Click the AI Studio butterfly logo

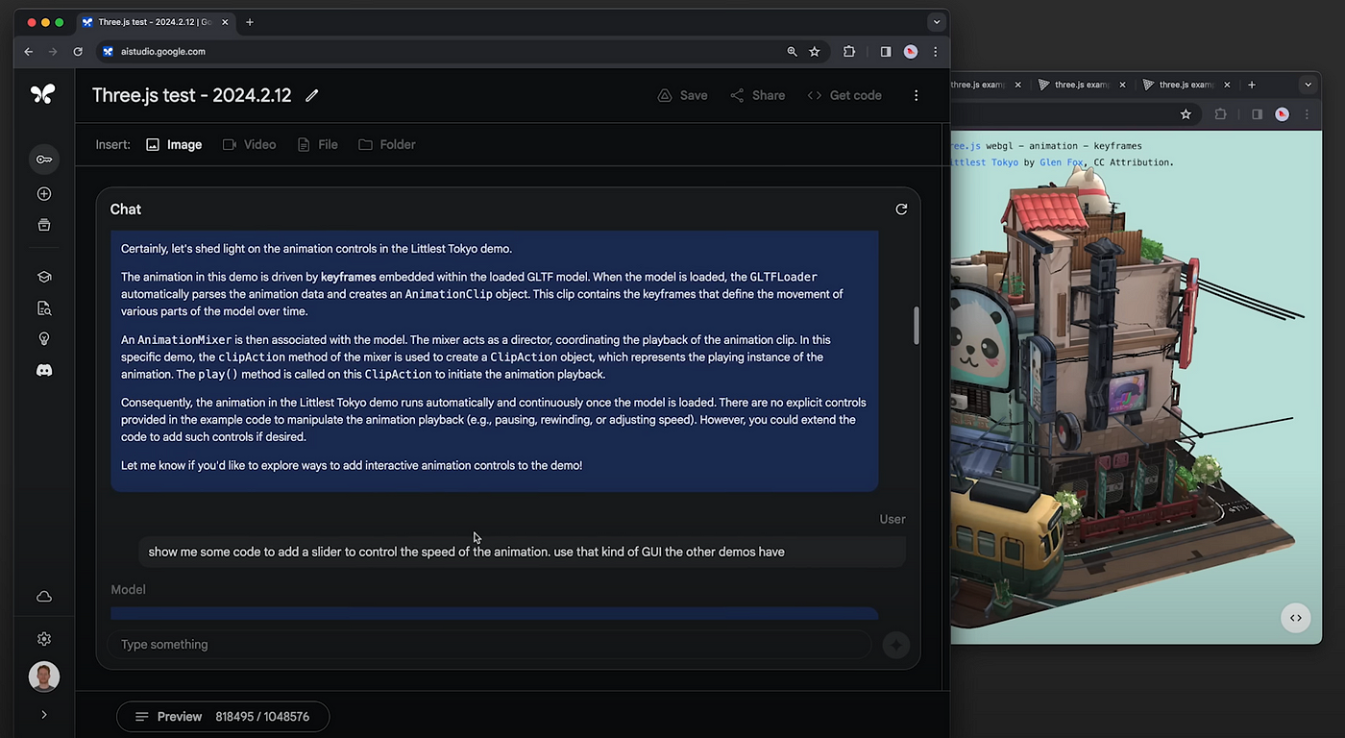point(43,93)
